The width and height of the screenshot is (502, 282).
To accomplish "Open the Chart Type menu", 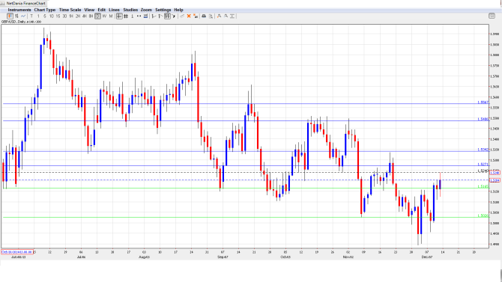I will [45, 10].
